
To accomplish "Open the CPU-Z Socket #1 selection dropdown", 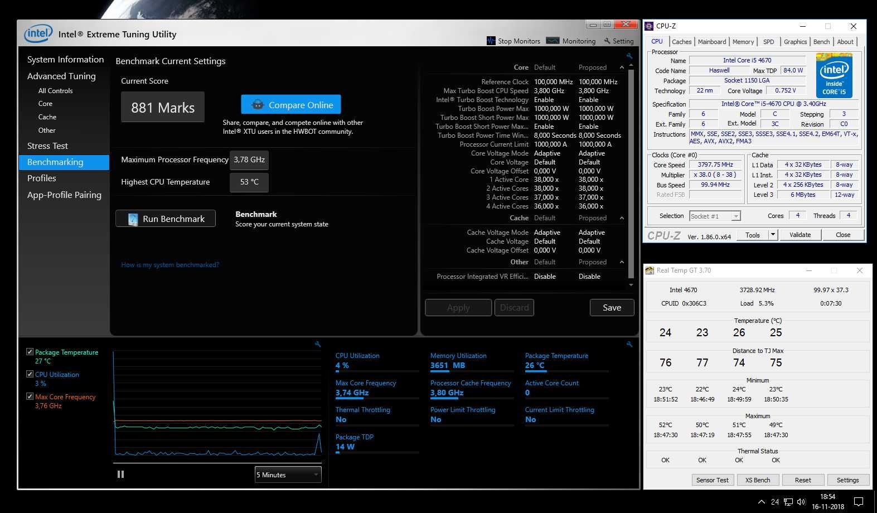I will click(715, 216).
